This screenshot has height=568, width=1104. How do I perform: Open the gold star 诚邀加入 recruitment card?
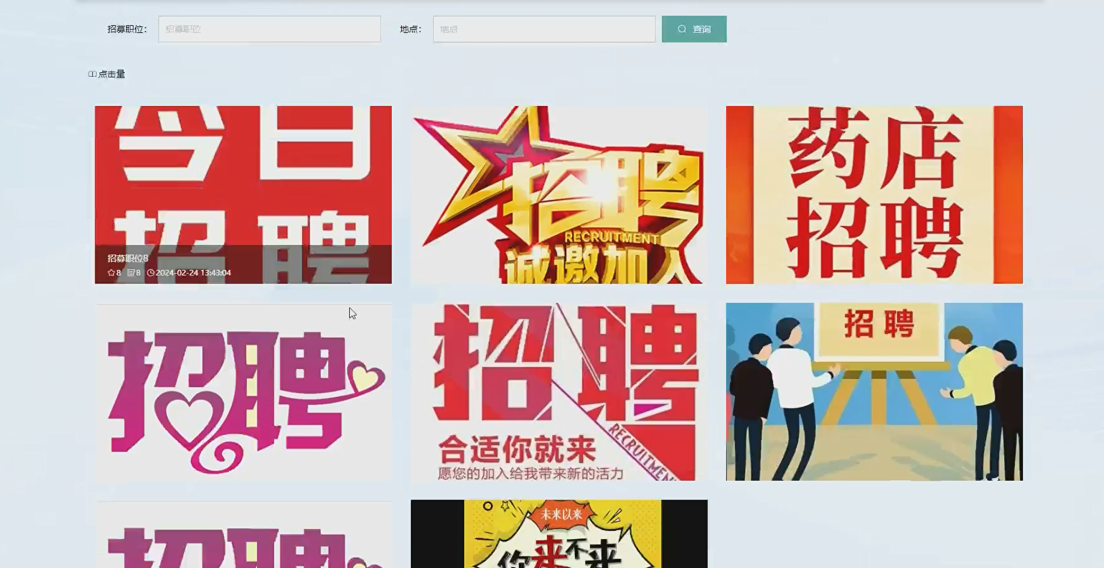coord(559,195)
